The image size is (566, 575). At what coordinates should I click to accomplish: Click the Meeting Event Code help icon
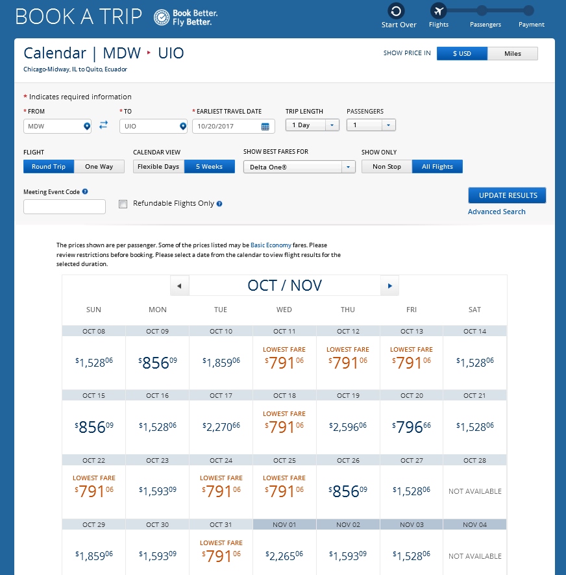click(86, 192)
